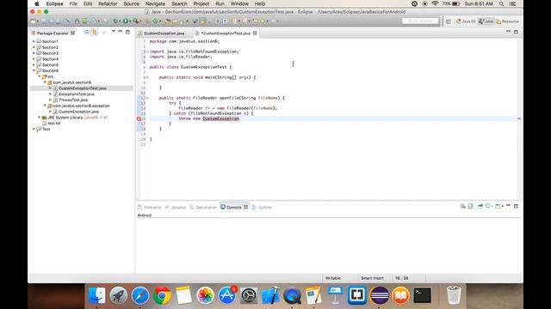Viewport: 551px width, 309px height.
Task: Close the CustomExceptionTest.java editor tab
Action: 255,33
